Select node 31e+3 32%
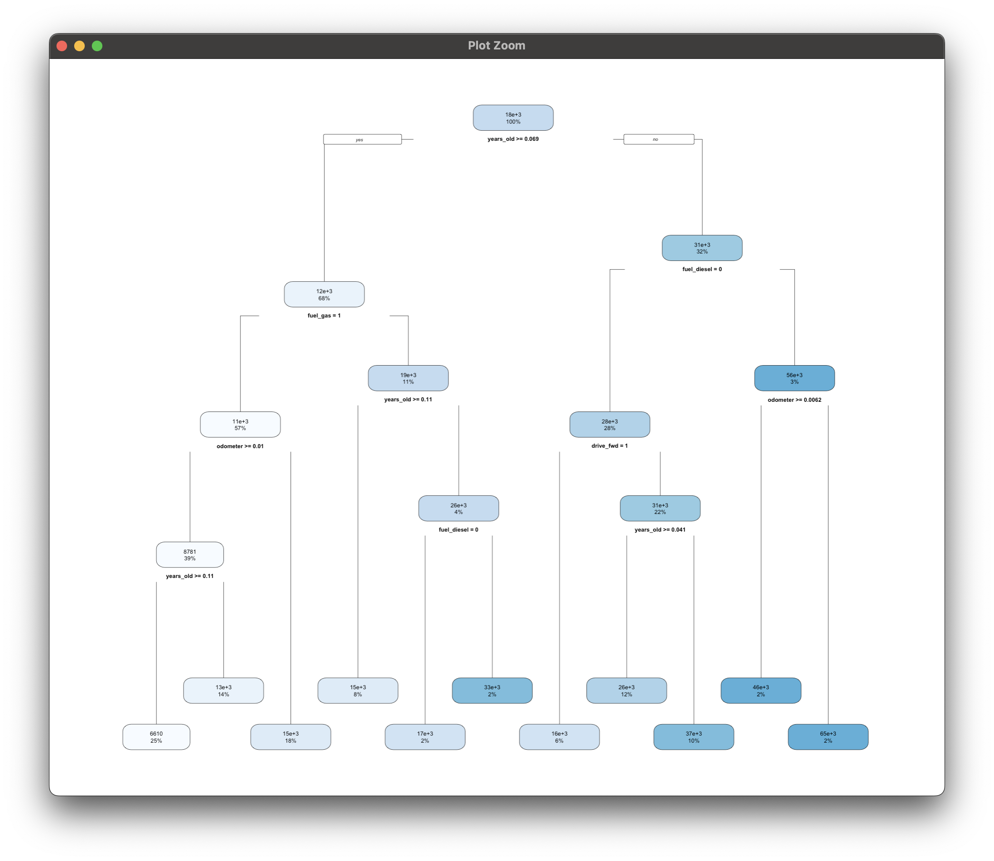The height and width of the screenshot is (861, 994). point(702,248)
